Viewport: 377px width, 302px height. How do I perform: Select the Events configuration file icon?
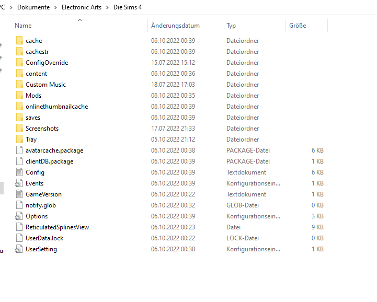point(19,183)
